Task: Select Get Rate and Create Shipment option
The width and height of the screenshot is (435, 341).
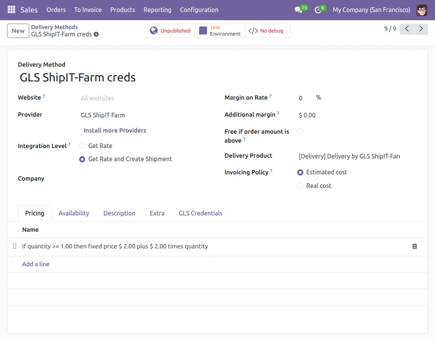Action: coord(82,159)
